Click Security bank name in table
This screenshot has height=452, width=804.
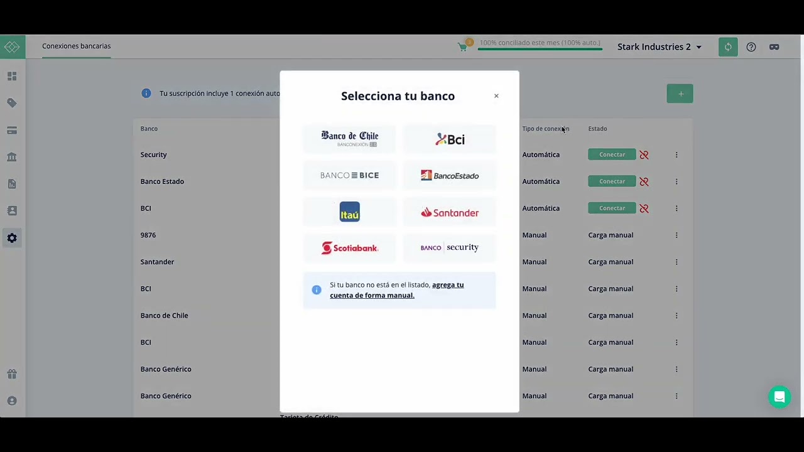point(153,154)
